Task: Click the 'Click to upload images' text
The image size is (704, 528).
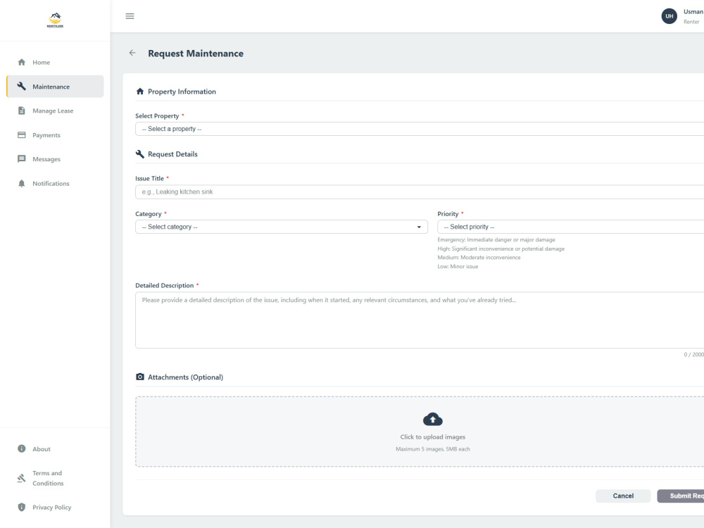Action: (x=433, y=437)
